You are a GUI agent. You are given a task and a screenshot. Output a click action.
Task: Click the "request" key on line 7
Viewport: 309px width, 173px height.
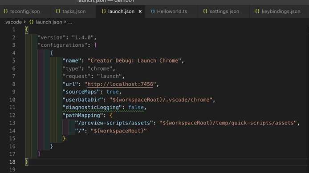click(77, 76)
